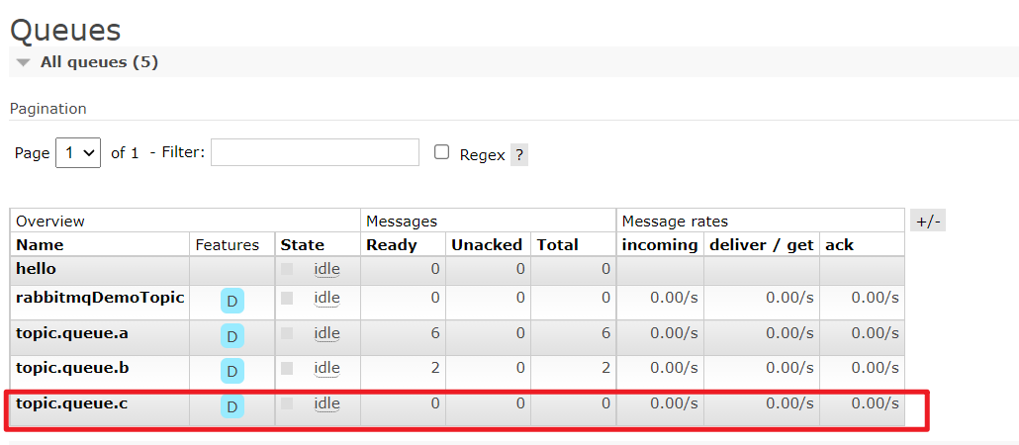Click the Pagination section label
This screenshot has height=445, width=1019.
coord(48,109)
